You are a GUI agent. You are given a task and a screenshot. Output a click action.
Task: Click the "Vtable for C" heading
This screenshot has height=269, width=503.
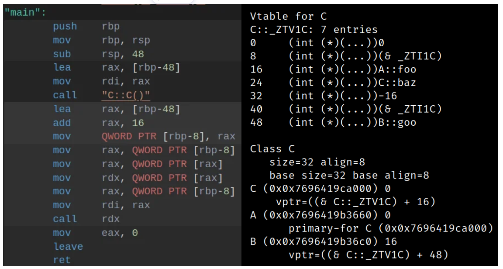[x=288, y=16]
